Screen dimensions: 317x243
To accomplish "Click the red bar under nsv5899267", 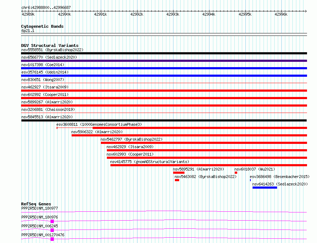I will tap(164, 106).
